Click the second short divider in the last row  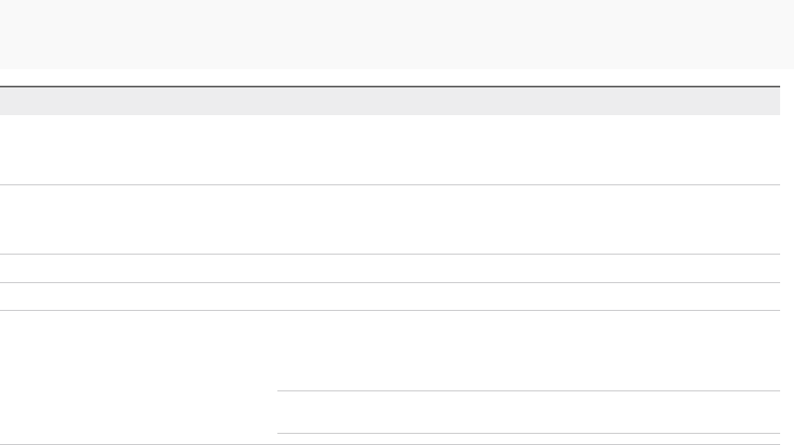point(529,433)
